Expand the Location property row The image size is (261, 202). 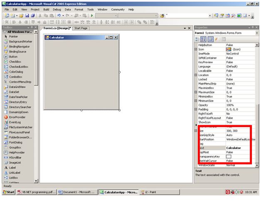196,75
